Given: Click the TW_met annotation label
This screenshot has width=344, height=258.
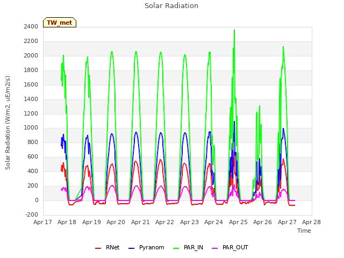Looking at the screenshot, I should [x=60, y=23].
